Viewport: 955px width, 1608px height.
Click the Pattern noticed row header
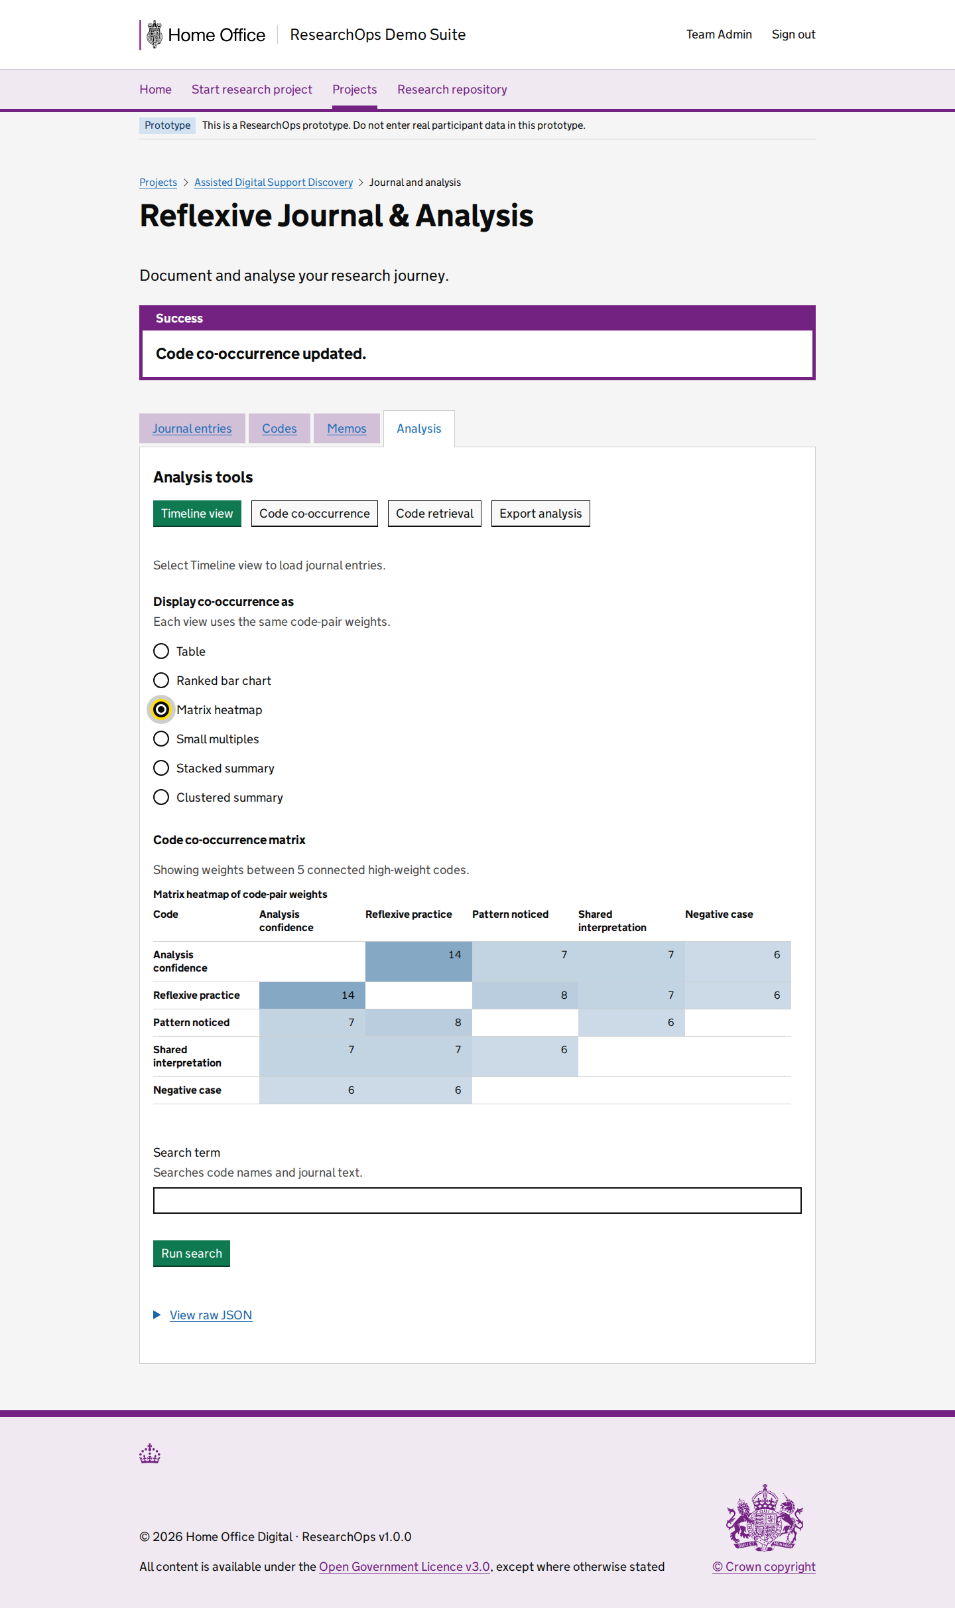click(x=191, y=1023)
